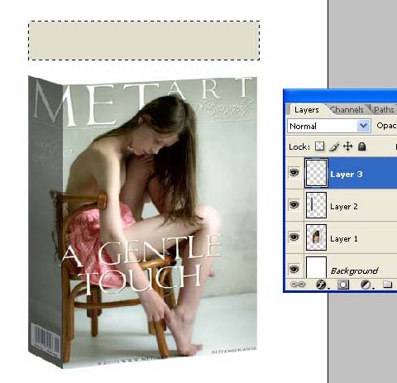Image resolution: width=397 pixels, height=383 pixels.
Task: Switch to the Channels tab
Action: 347,110
